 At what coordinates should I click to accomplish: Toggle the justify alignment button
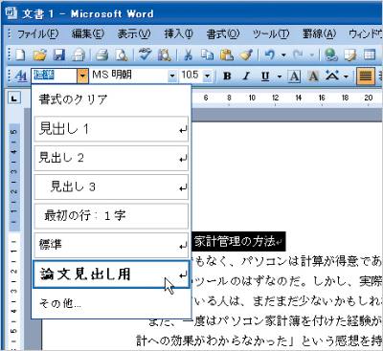tap(366, 77)
